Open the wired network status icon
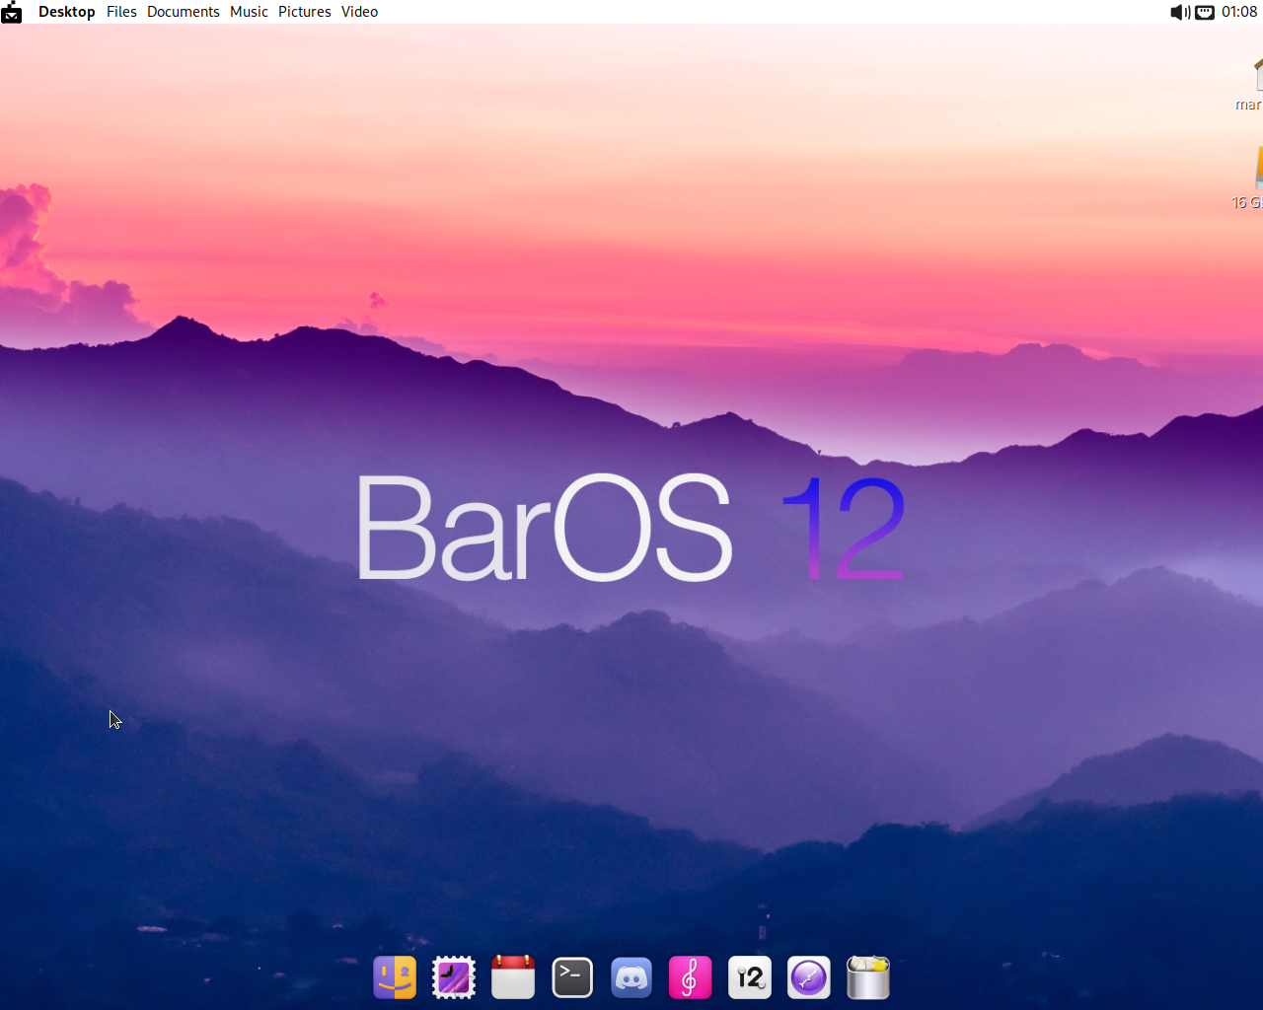The width and height of the screenshot is (1263, 1010). point(1205,12)
